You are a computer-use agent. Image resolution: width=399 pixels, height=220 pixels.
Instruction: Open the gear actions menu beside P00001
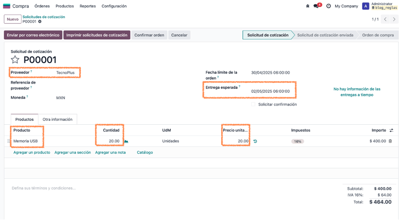[40, 22]
